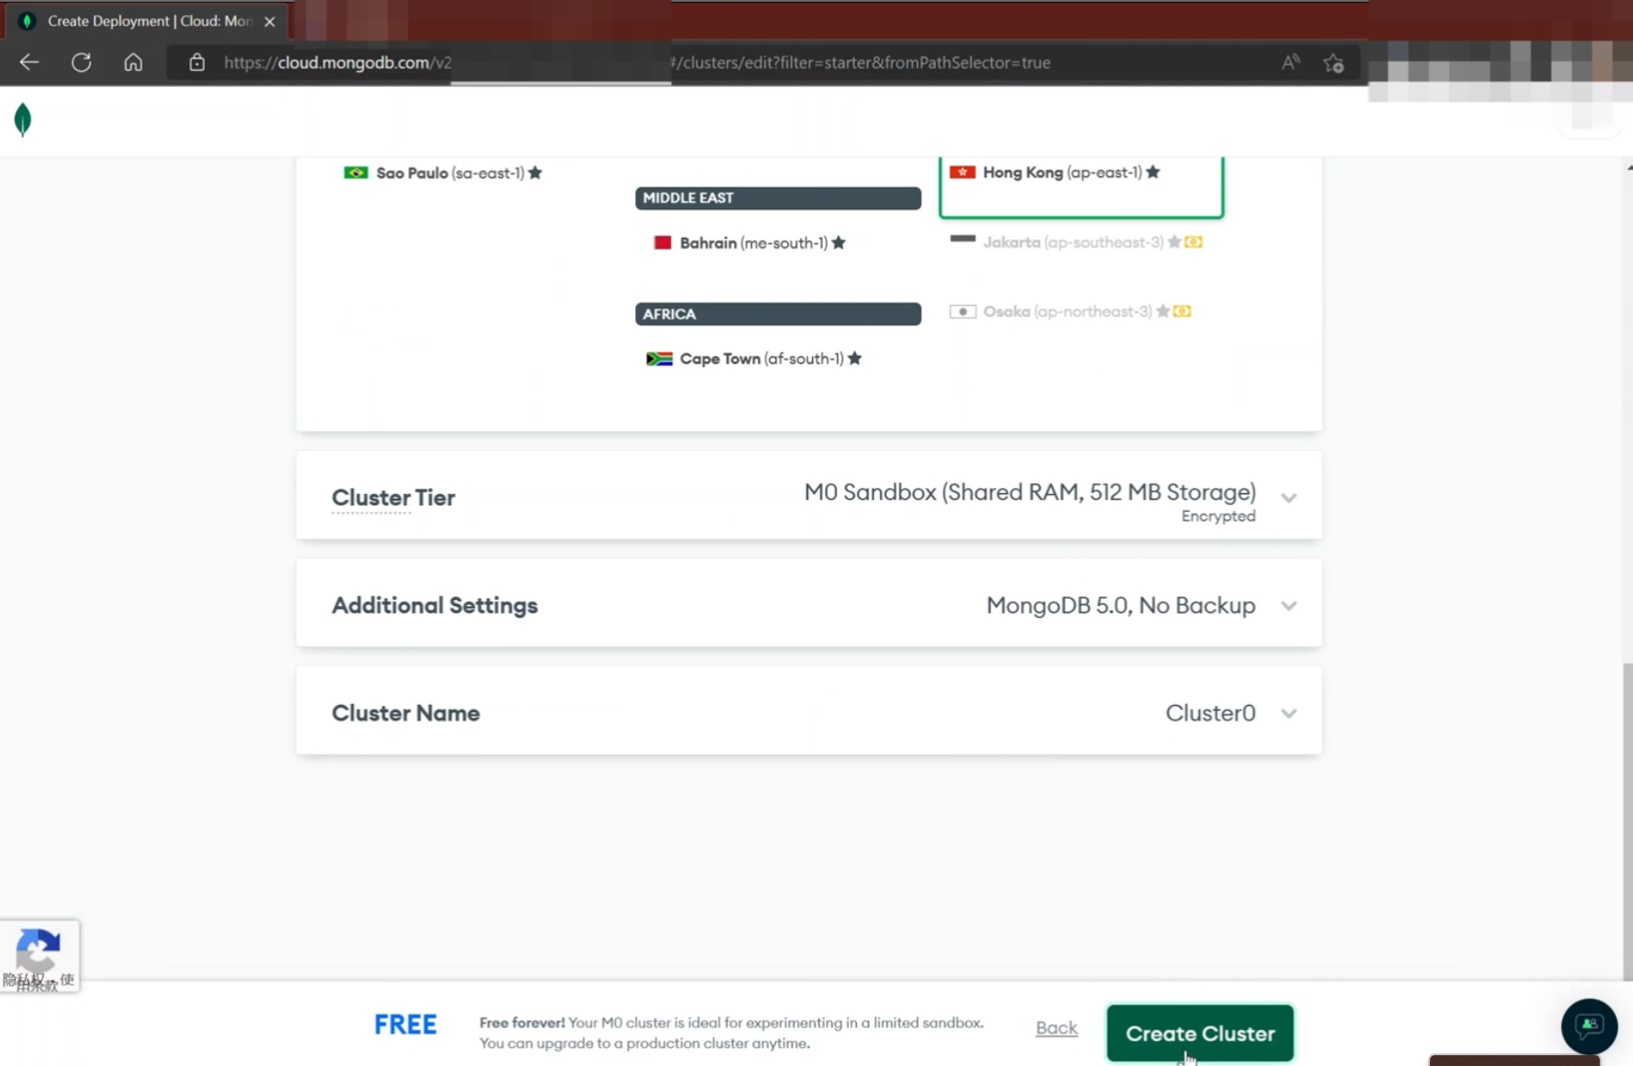Click the Brazil flag icon next to Sao Paulo

(x=356, y=172)
